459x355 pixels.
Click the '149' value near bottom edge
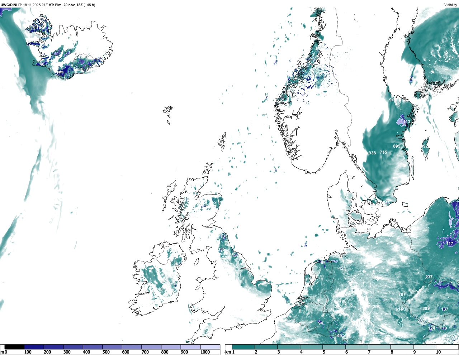pyautogui.click(x=339, y=336)
